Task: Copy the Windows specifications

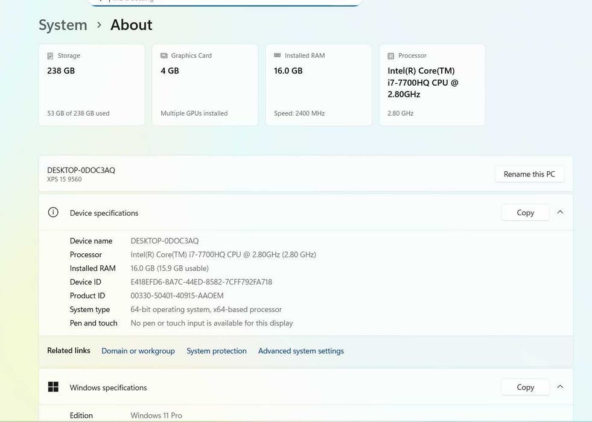Action: click(x=525, y=387)
